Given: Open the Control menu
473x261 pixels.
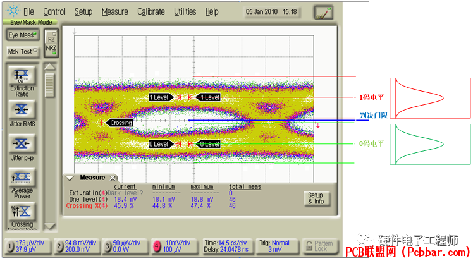Looking at the screenshot, I should (54, 12).
